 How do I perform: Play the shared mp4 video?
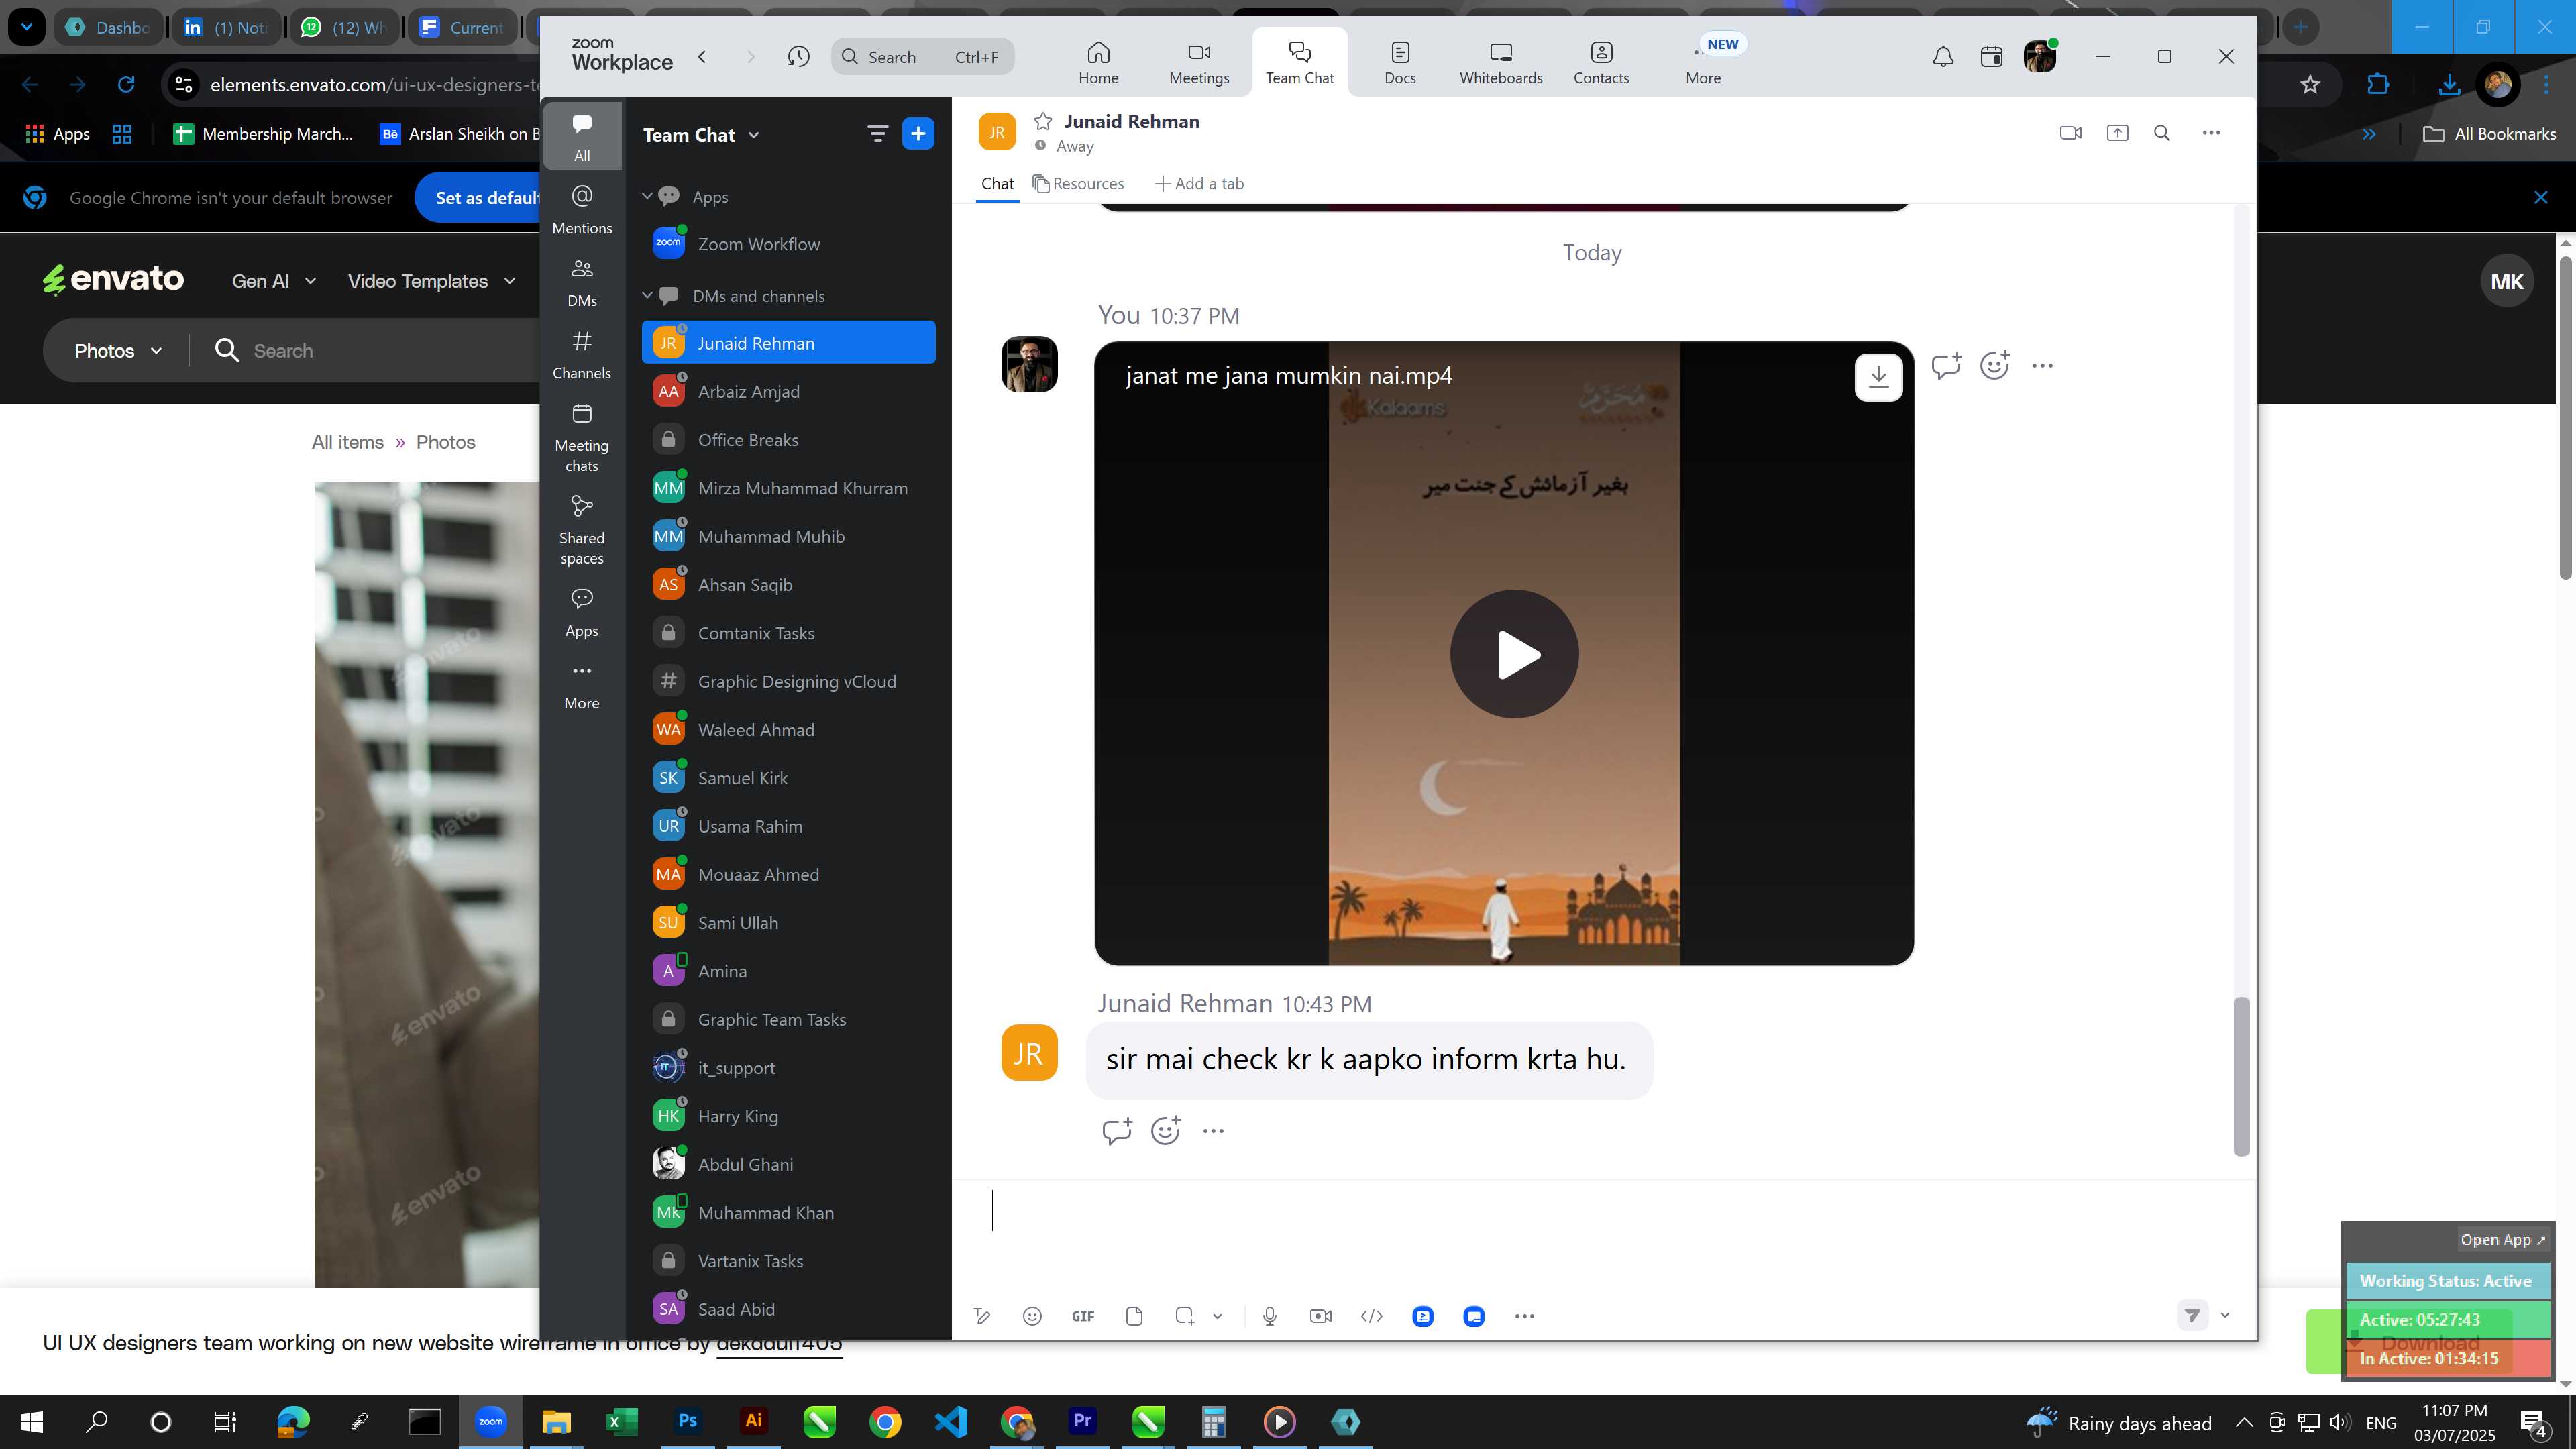point(1514,654)
